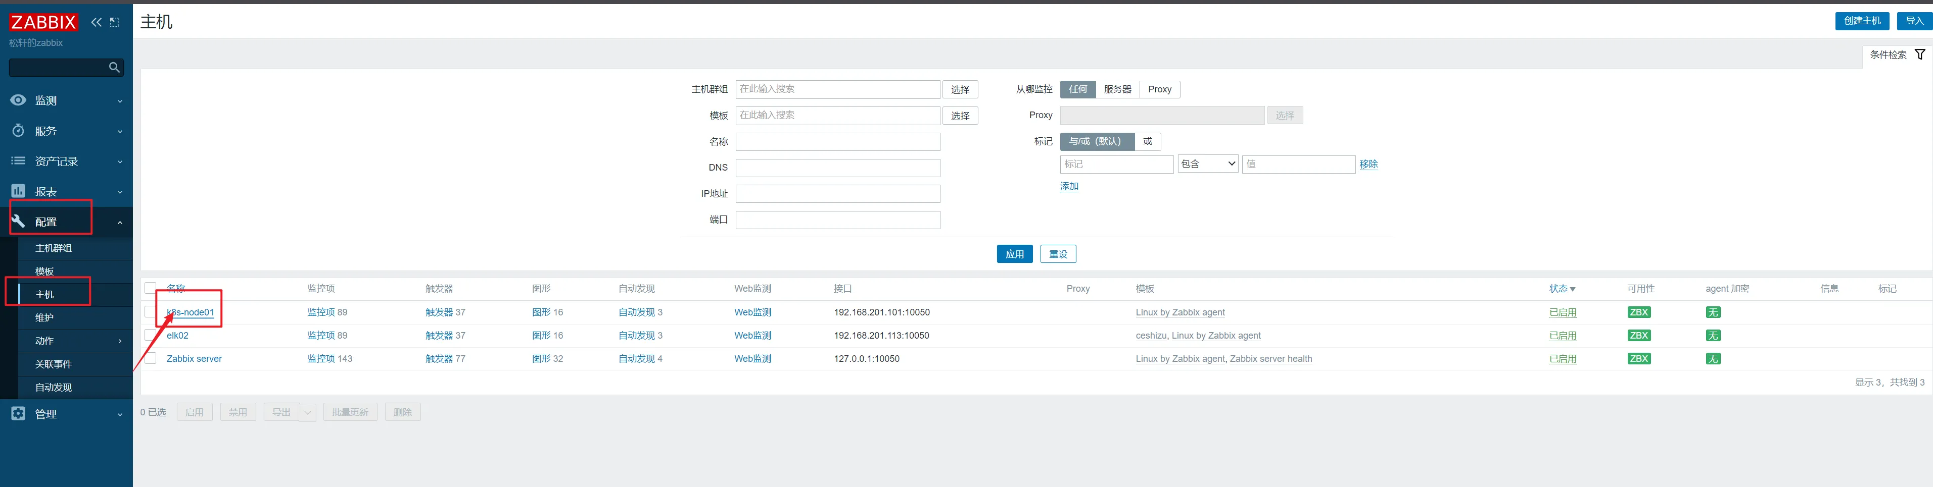Select the 服务器 monitored-by option

[x=1116, y=89]
